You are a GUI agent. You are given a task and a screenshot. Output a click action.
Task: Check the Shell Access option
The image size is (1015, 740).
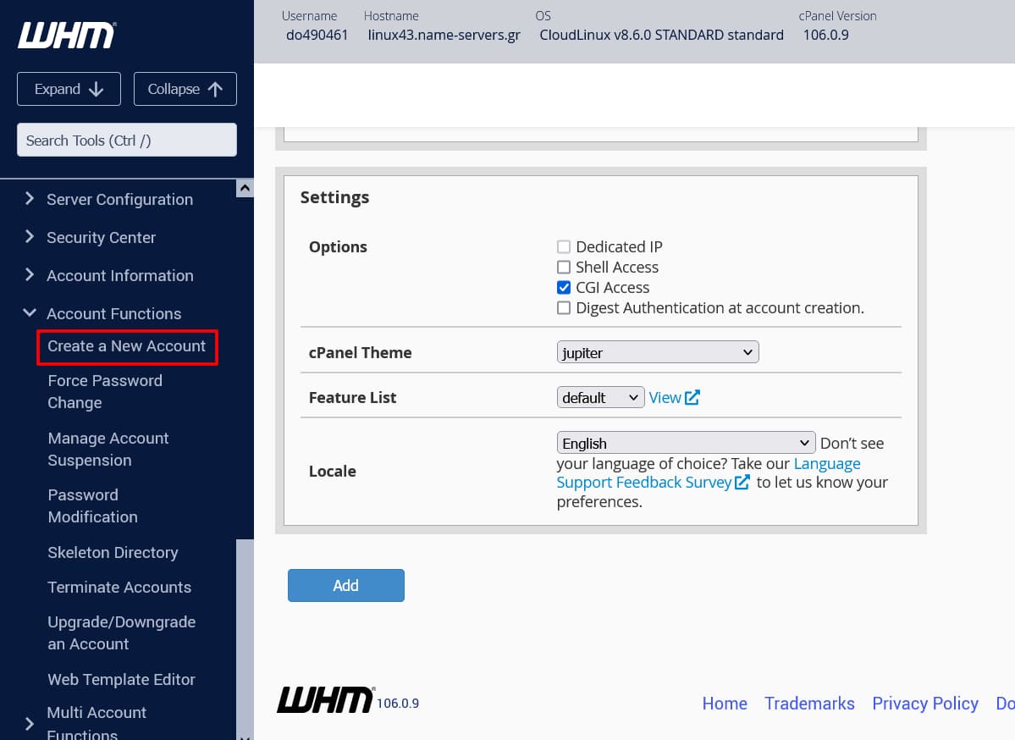click(x=564, y=268)
